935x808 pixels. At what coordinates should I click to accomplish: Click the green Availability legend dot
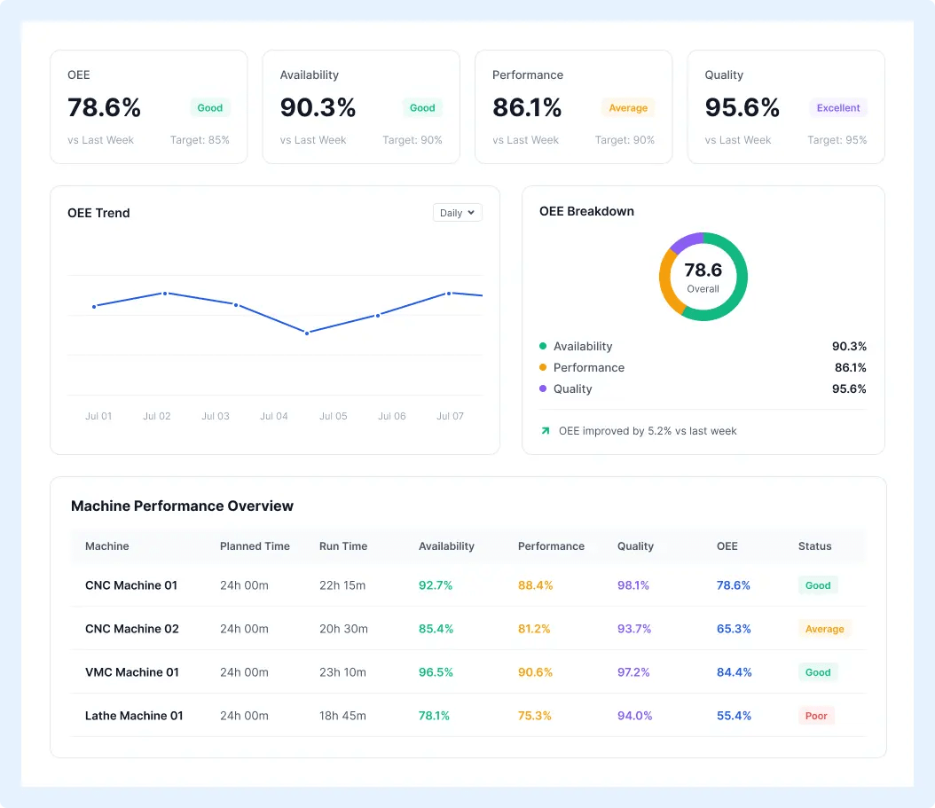click(x=543, y=346)
